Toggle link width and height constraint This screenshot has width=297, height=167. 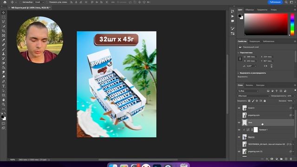(x=240, y=59)
